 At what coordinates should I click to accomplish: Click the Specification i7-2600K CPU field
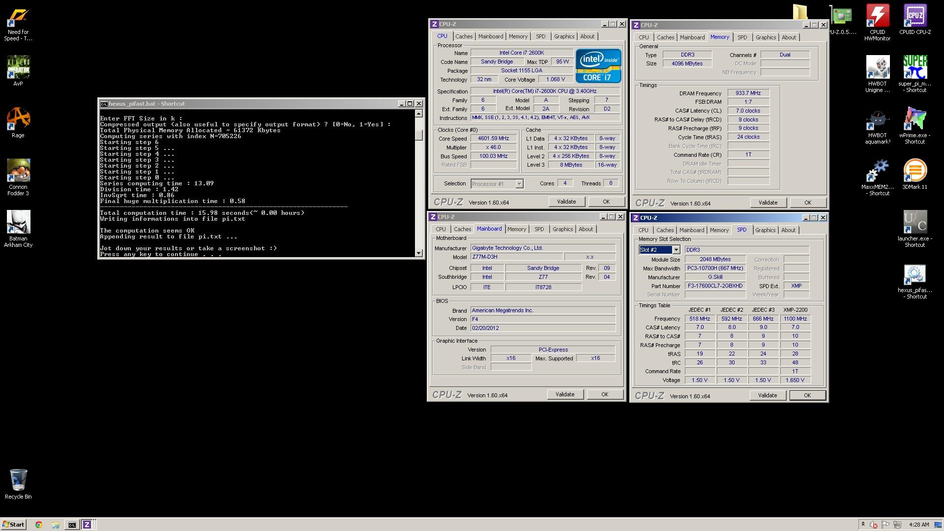pyautogui.click(x=545, y=91)
